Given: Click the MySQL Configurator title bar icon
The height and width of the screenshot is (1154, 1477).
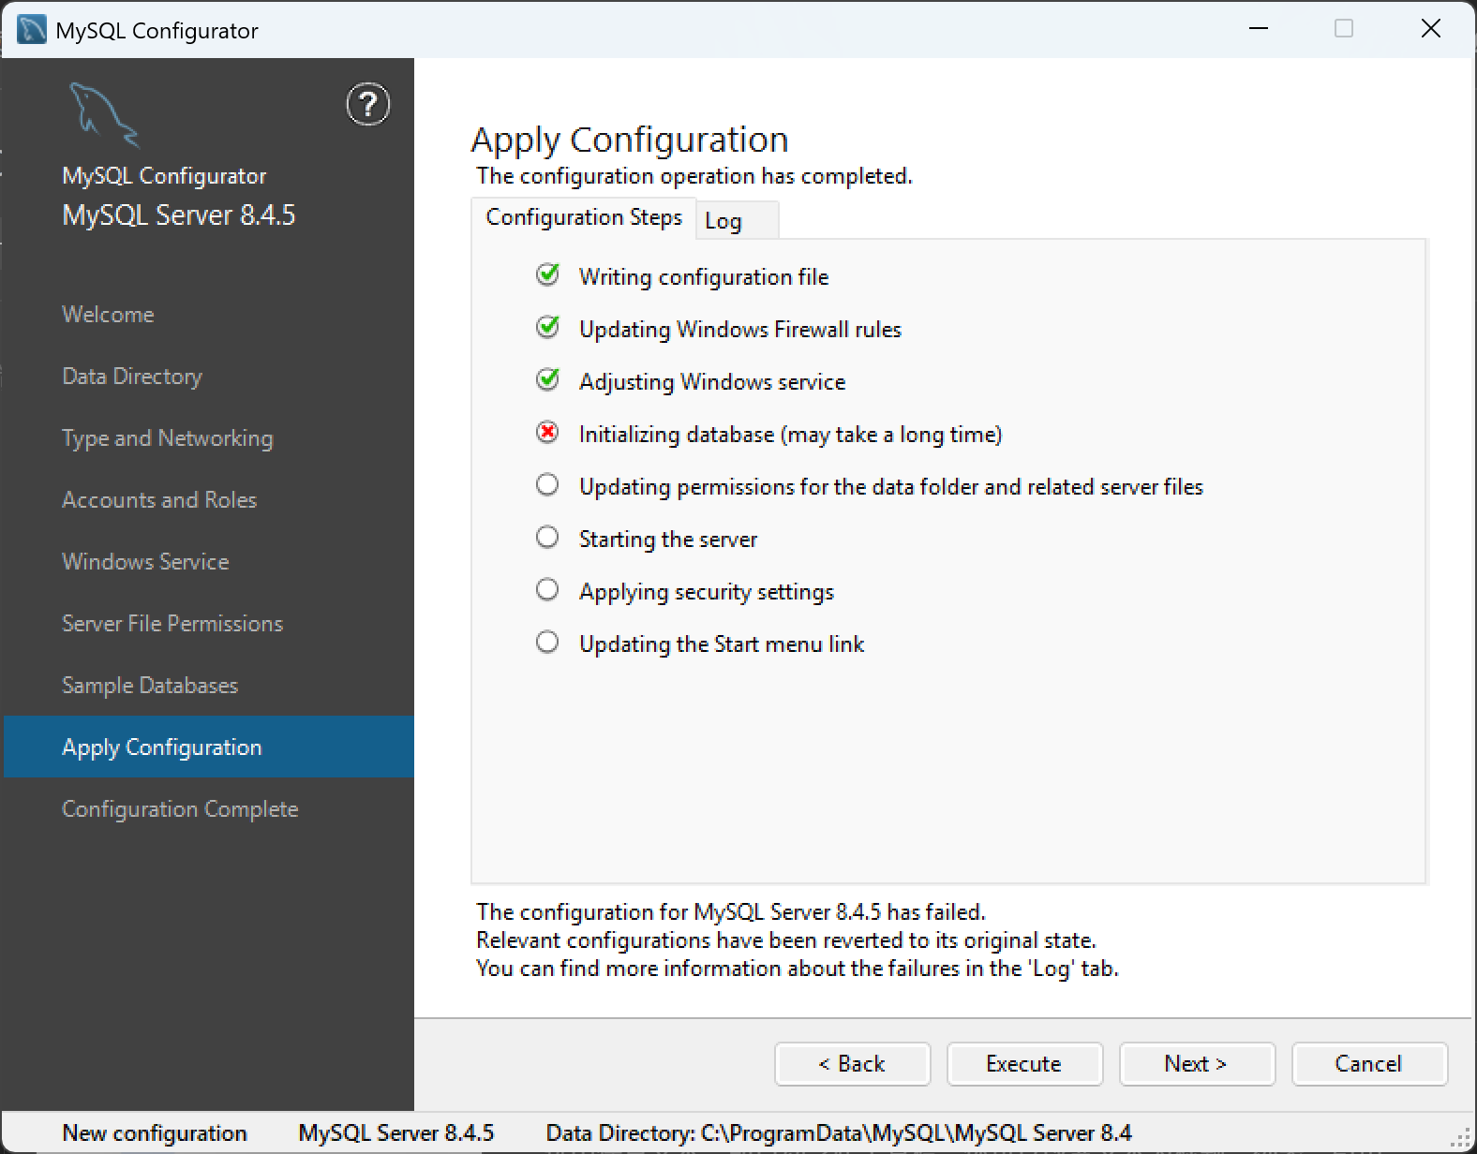Looking at the screenshot, I should coord(31,30).
